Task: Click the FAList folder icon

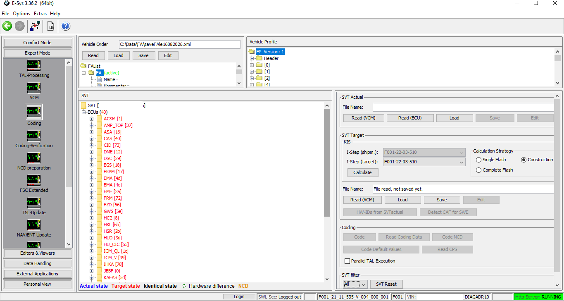Action: (84, 66)
